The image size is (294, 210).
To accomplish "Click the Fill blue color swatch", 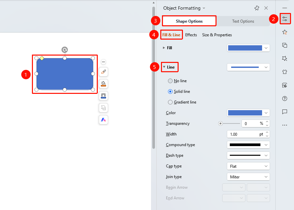I will coord(245,48).
